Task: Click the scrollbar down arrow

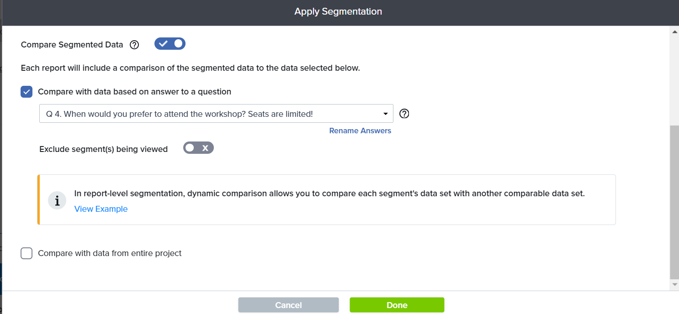Action: coord(674,284)
